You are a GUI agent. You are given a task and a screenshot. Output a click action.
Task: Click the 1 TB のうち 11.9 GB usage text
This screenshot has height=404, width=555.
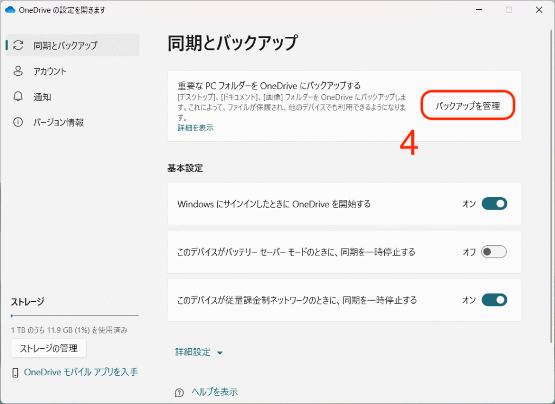pyautogui.click(x=69, y=330)
